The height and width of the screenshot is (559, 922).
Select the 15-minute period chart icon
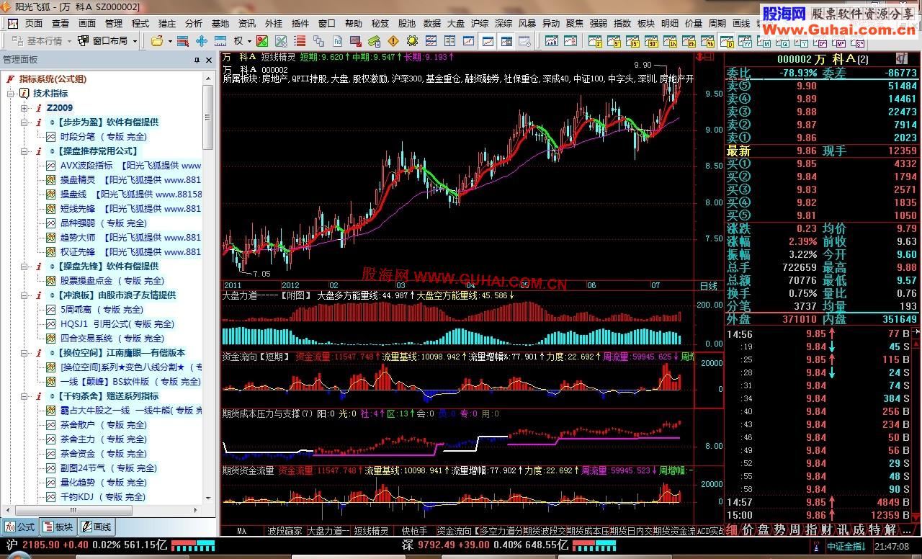(633, 41)
